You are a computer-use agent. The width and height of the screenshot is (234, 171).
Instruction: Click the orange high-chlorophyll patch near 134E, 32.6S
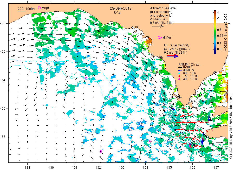pyautogui.click(x=149, y=40)
